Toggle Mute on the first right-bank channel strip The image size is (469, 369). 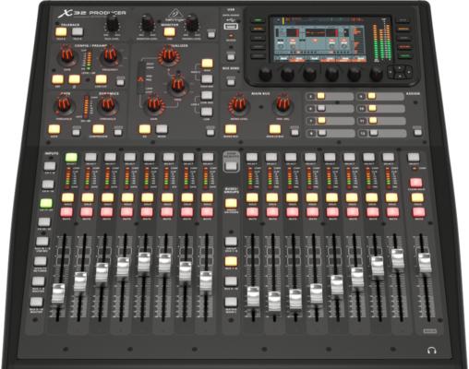[252, 212]
